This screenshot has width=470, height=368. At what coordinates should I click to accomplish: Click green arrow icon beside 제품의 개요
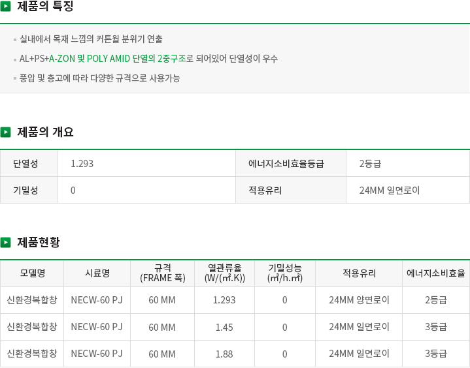[x=5, y=132]
